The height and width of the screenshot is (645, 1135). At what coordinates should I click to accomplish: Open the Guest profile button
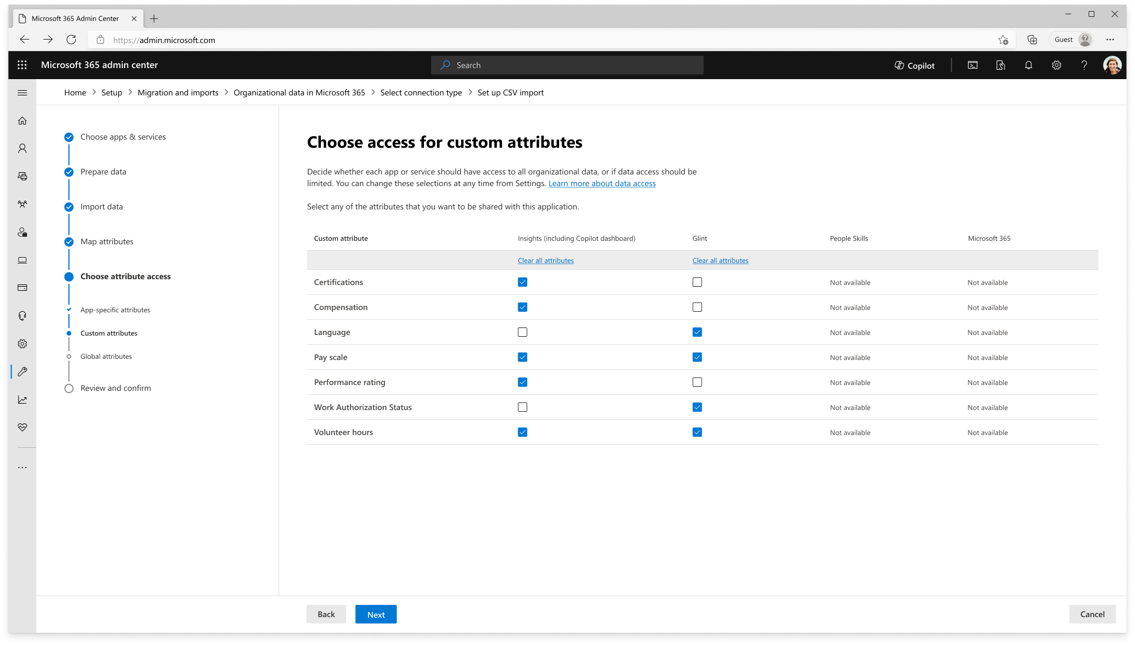tap(1072, 40)
